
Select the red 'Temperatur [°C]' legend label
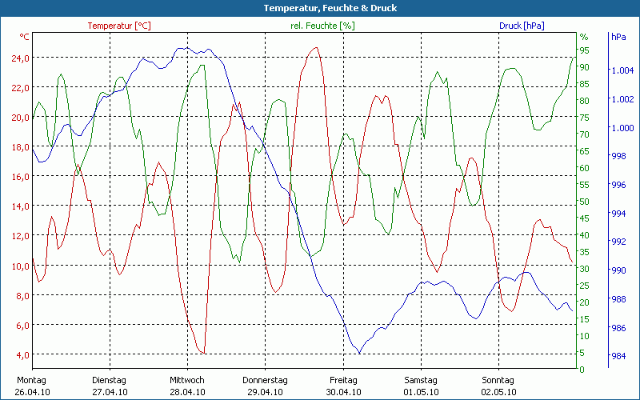(119, 26)
